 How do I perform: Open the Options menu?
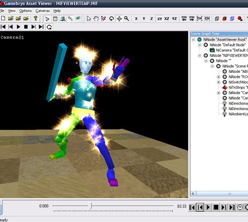[x=25, y=11]
